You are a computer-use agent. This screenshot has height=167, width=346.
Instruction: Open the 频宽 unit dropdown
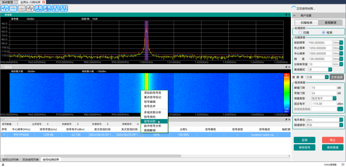point(341,59)
